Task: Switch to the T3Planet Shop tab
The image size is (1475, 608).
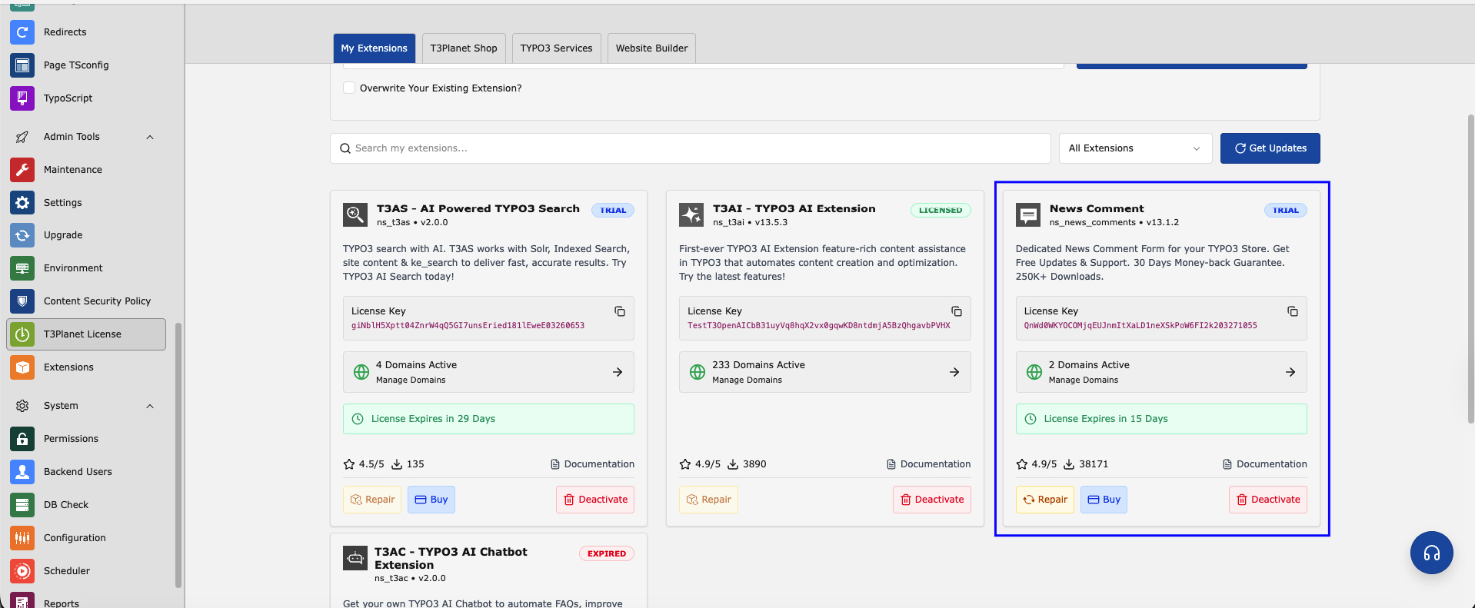Action: coord(464,48)
